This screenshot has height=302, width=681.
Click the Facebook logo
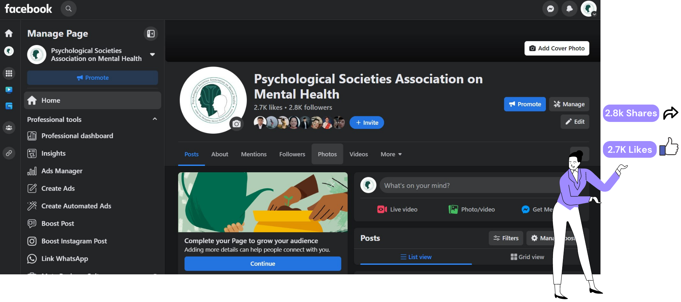point(28,9)
